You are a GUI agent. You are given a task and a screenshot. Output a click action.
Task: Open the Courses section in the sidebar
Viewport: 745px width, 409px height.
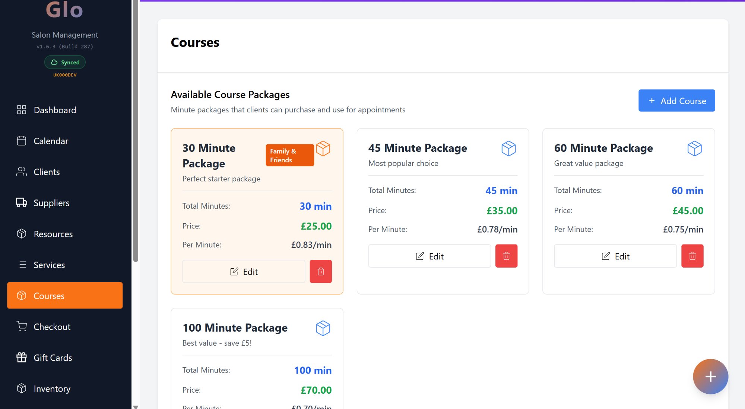pyautogui.click(x=49, y=295)
